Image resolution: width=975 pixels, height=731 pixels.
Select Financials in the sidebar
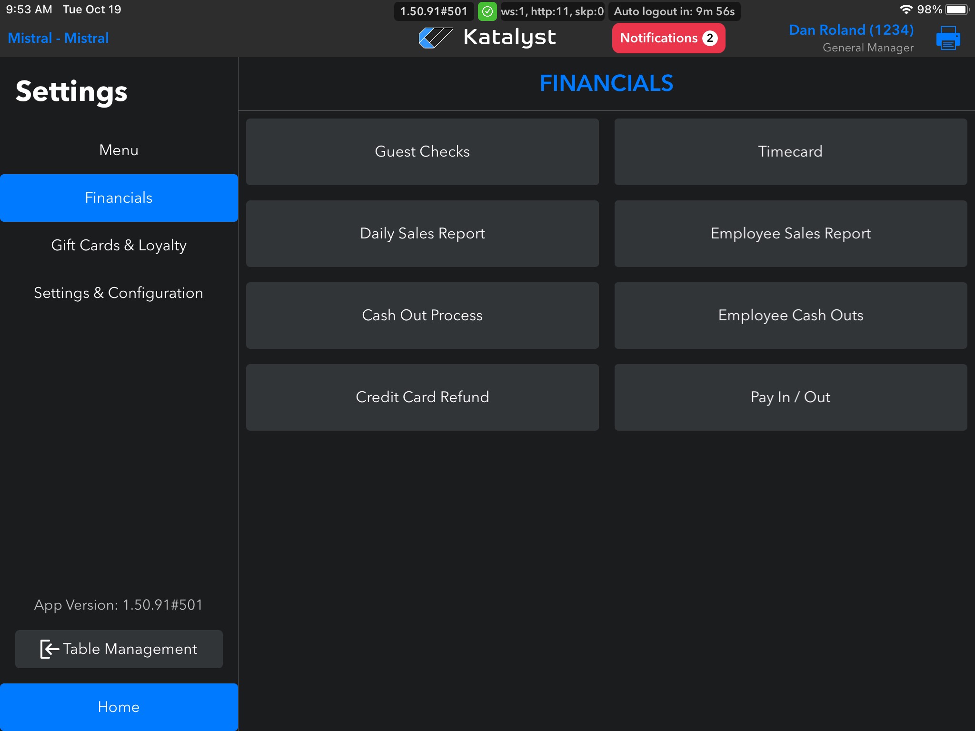pyautogui.click(x=119, y=198)
